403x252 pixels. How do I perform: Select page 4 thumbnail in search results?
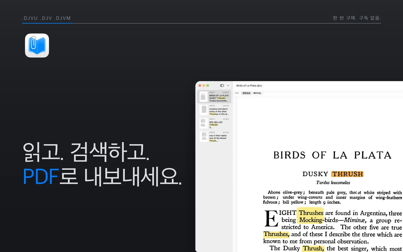(x=203, y=137)
